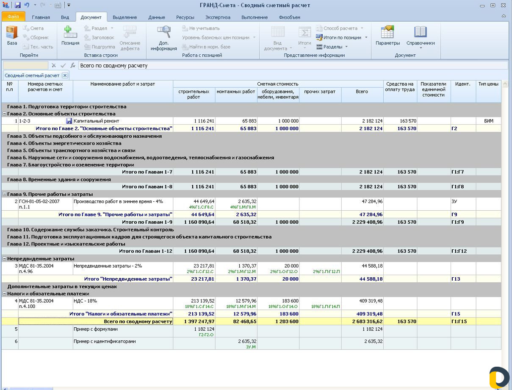Collapse Глава 2. Основные объекты строительства

[x=4, y=114]
